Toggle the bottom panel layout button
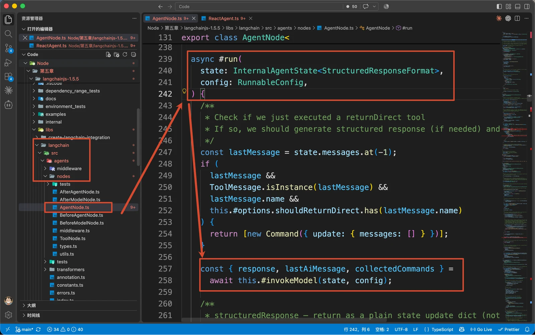 pyautogui.click(x=518, y=6)
